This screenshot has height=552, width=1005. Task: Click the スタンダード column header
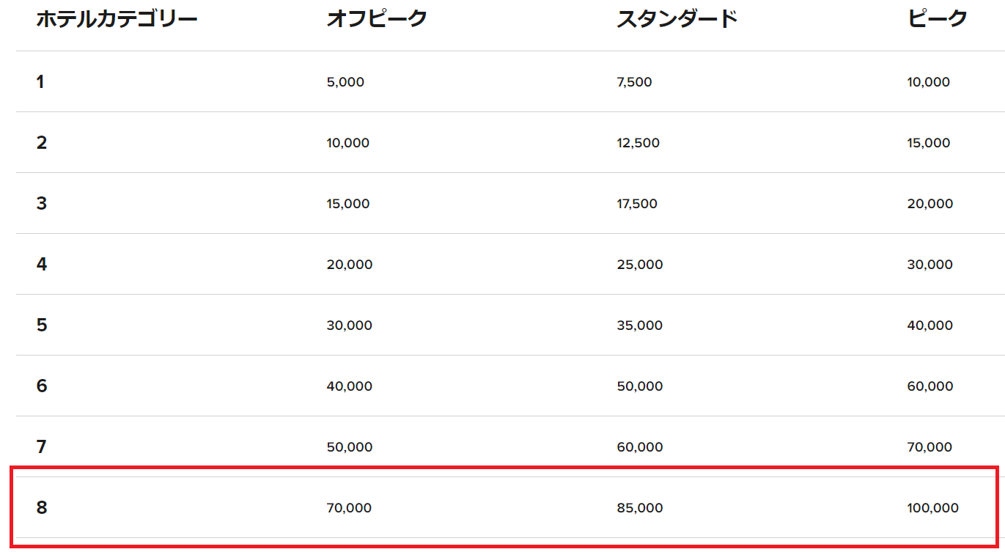pyautogui.click(x=677, y=20)
